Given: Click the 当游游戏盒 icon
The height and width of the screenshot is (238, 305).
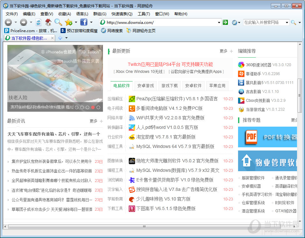Looking at the screenshot, I should (x=241, y=109).
